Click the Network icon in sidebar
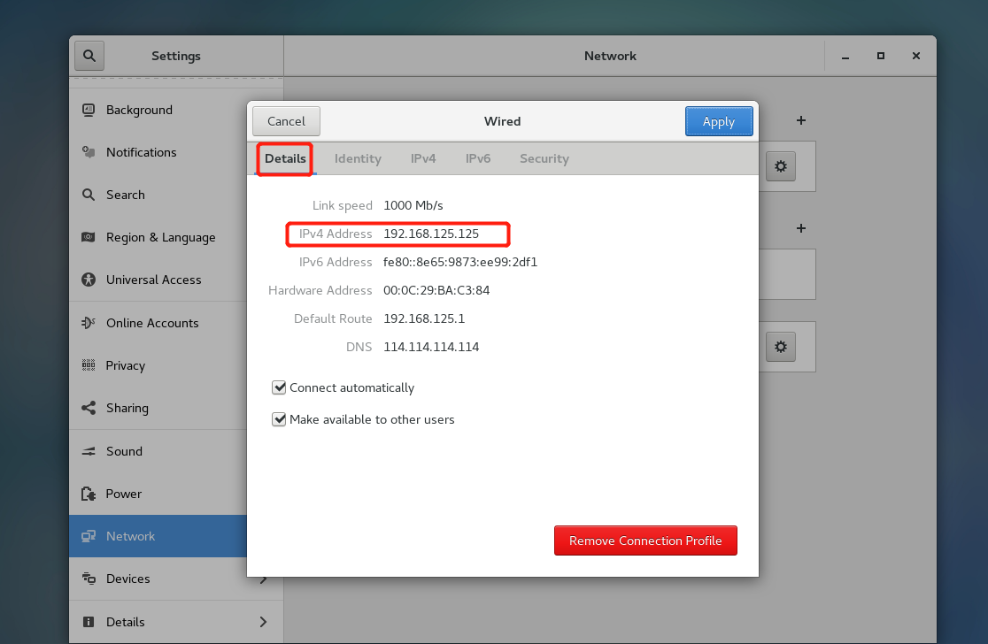The height and width of the screenshot is (644, 988). tap(89, 536)
